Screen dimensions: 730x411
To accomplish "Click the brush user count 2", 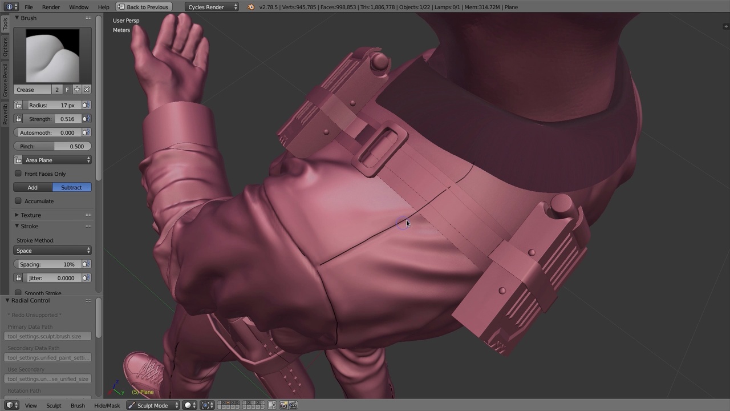I will point(57,90).
